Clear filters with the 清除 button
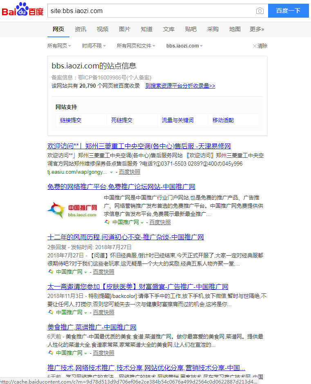Image resolution: width=311 pixels, height=384 pixels. click(x=260, y=46)
